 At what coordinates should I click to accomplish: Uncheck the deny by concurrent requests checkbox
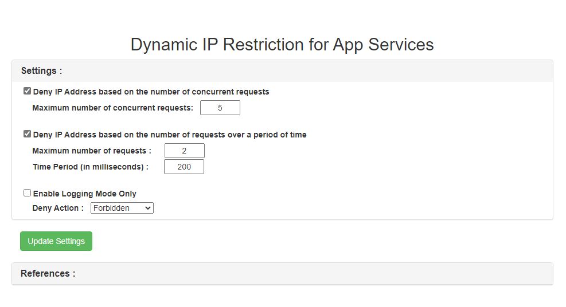[x=27, y=91]
